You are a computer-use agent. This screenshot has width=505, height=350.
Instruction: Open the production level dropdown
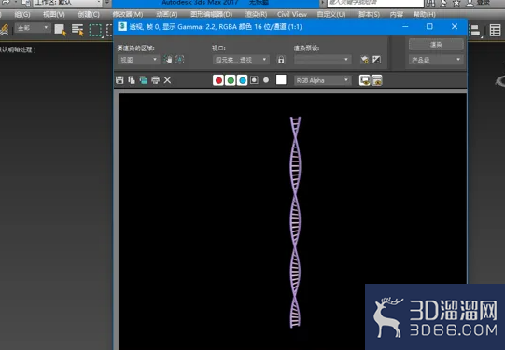(436, 60)
